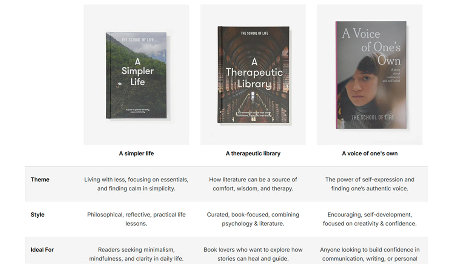The width and height of the screenshot is (453, 264).
Task: Click style text 'Philosophical, reflective, practical life lessons'
Action: pyautogui.click(x=136, y=219)
